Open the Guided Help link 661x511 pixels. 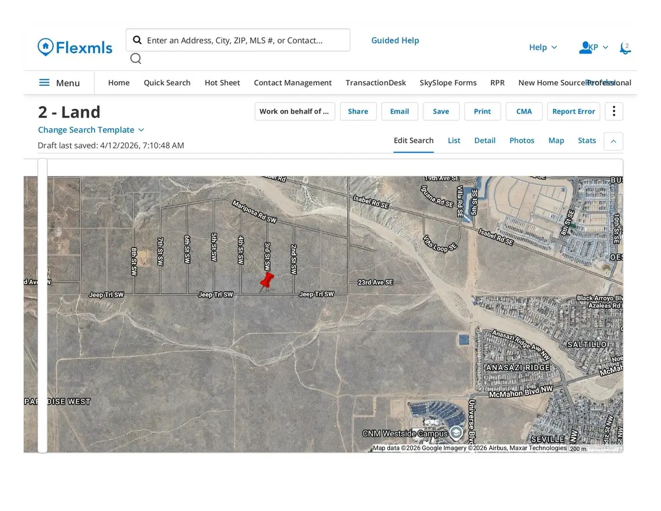tap(395, 40)
